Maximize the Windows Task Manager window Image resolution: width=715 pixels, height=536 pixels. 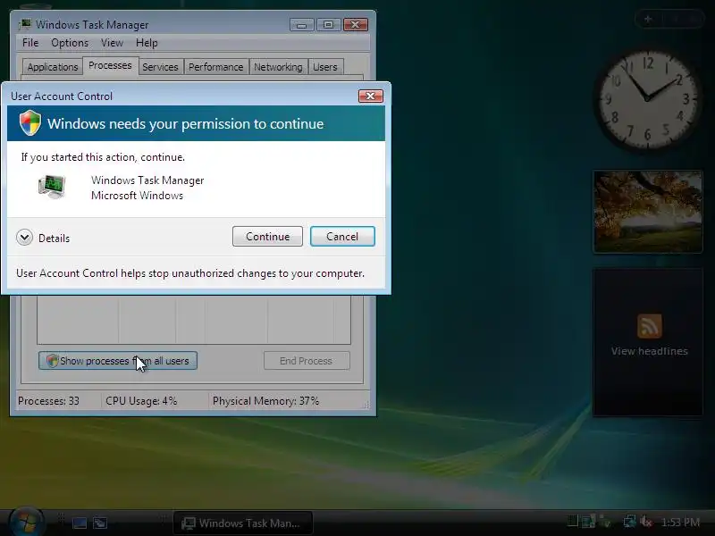tap(328, 25)
